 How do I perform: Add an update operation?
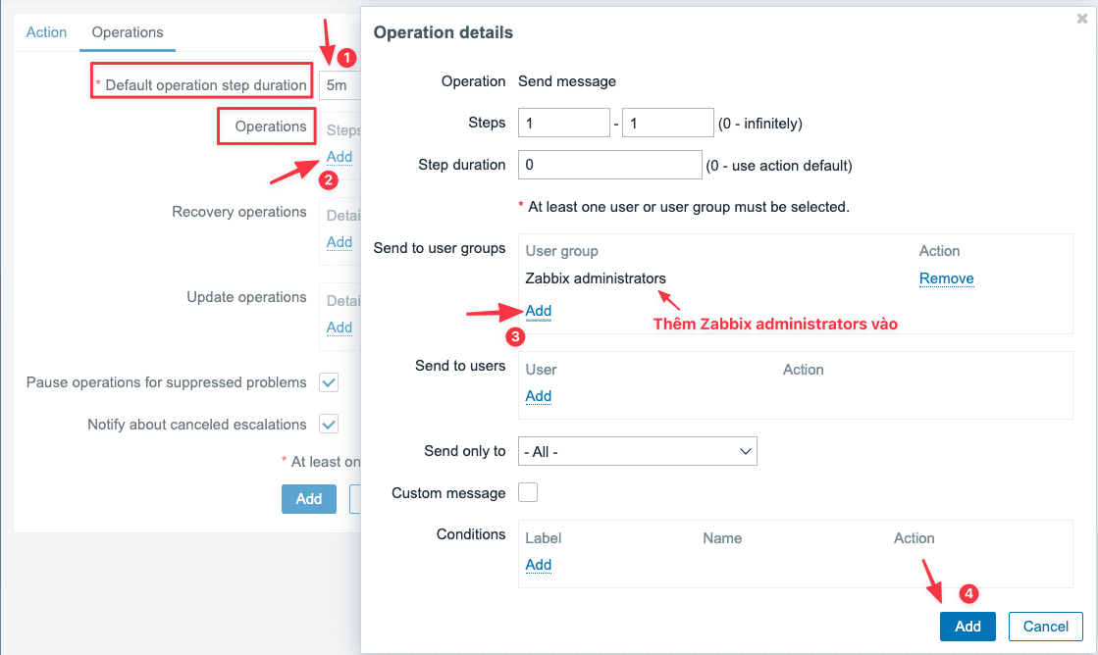pyautogui.click(x=339, y=327)
